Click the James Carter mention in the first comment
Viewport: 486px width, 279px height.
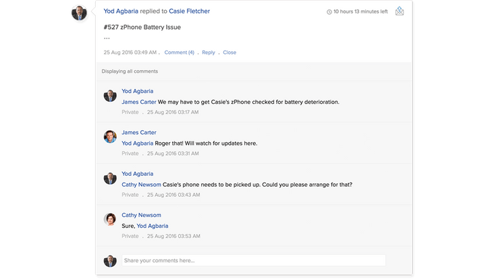(x=138, y=102)
